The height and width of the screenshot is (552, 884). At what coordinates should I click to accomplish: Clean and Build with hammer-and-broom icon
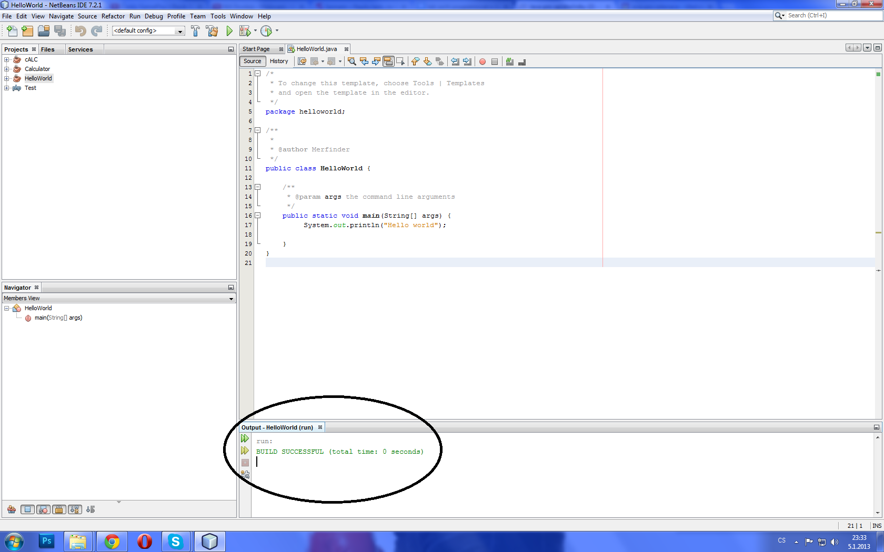(x=212, y=31)
